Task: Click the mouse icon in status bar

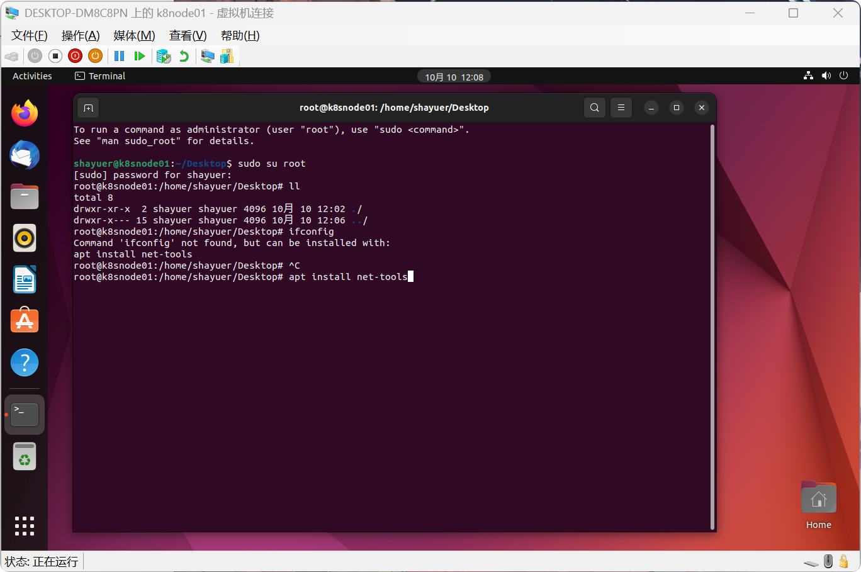Action: pyautogui.click(x=828, y=561)
